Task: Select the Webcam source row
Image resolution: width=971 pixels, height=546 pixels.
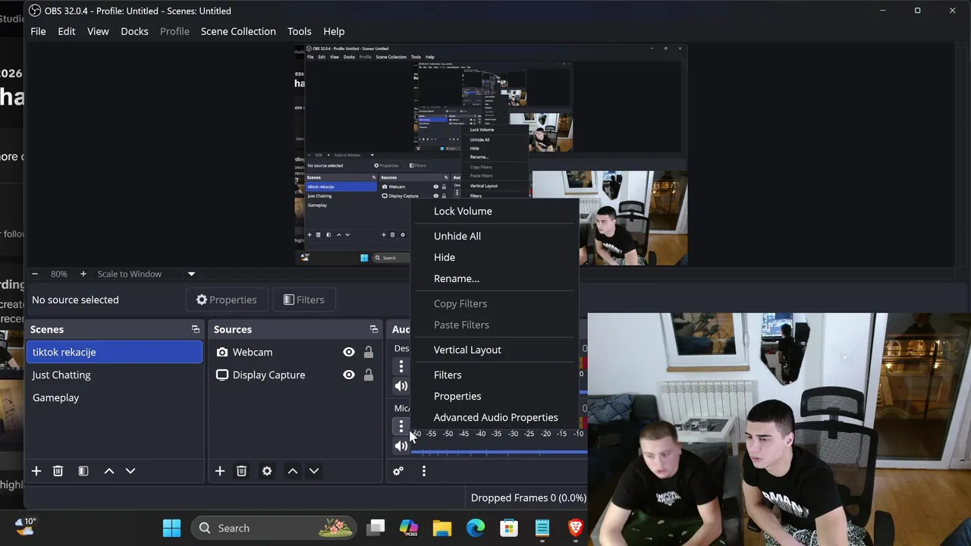Action: point(294,352)
